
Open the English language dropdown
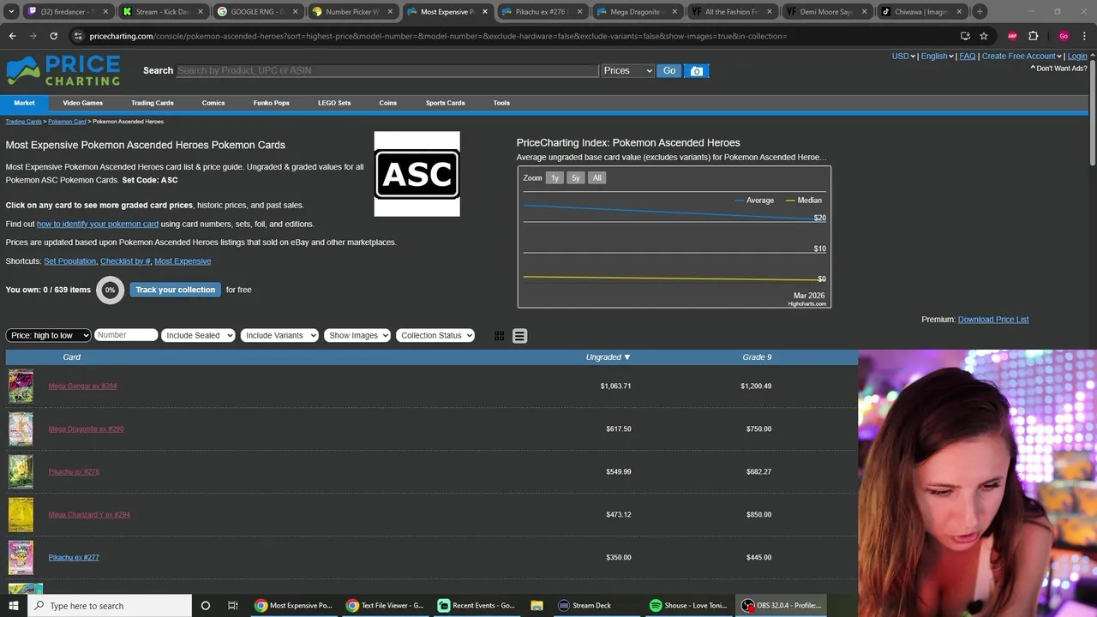tap(937, 57)
